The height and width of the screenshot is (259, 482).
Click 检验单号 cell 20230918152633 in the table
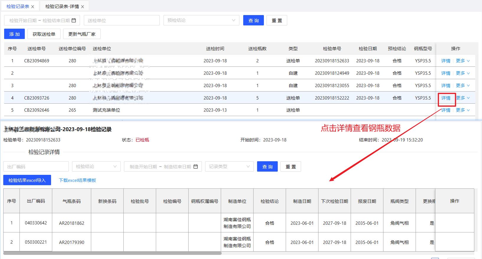pyautogui.click(x=332, y=61)
